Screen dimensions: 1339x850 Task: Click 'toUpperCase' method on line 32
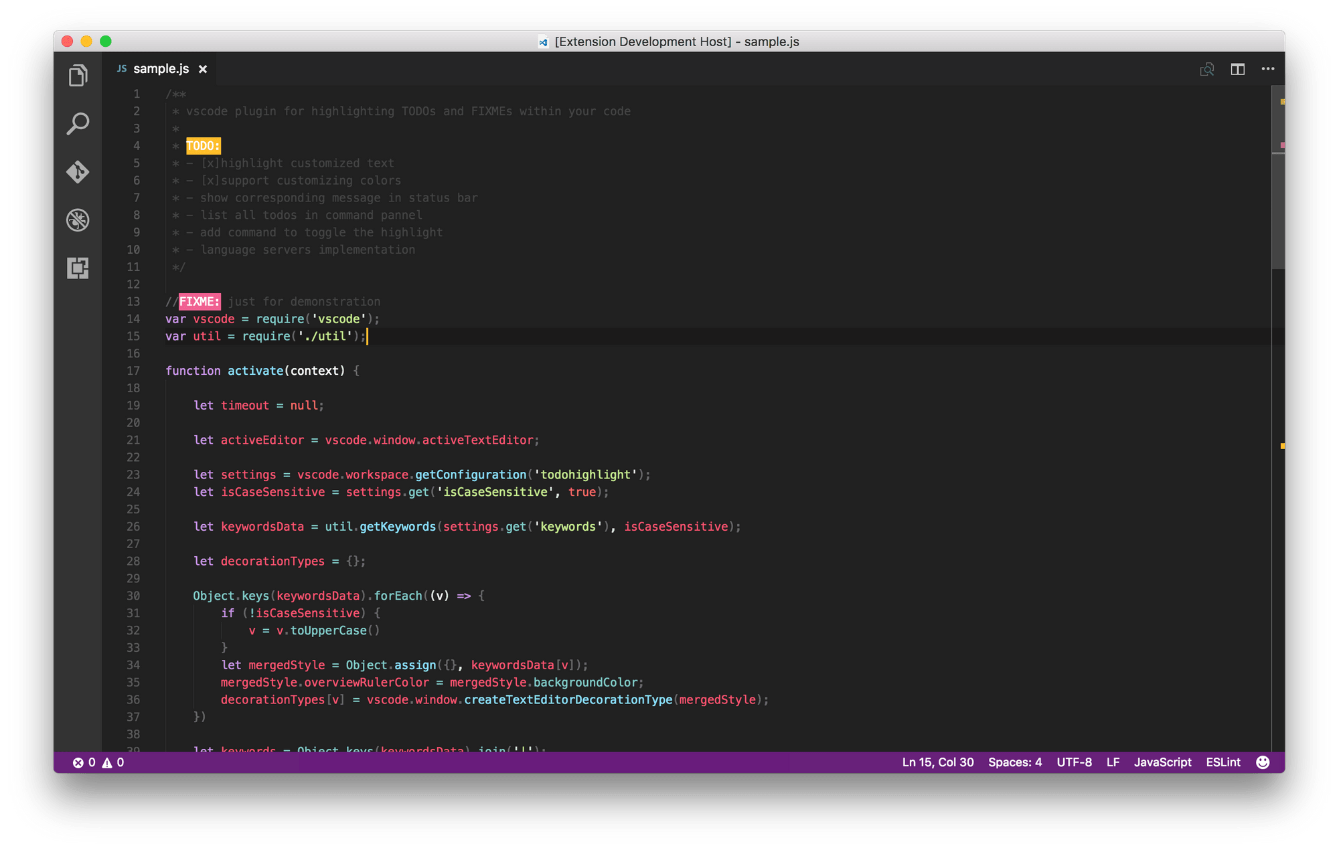(x=329, y=630)
